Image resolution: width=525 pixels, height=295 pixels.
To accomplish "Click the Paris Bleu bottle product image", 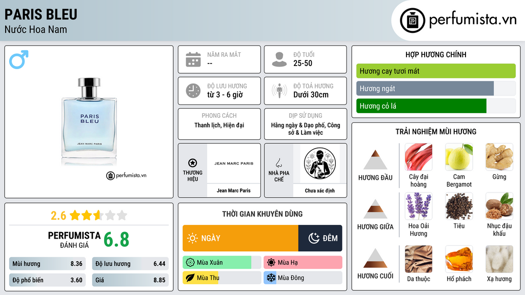I will 89,121.
